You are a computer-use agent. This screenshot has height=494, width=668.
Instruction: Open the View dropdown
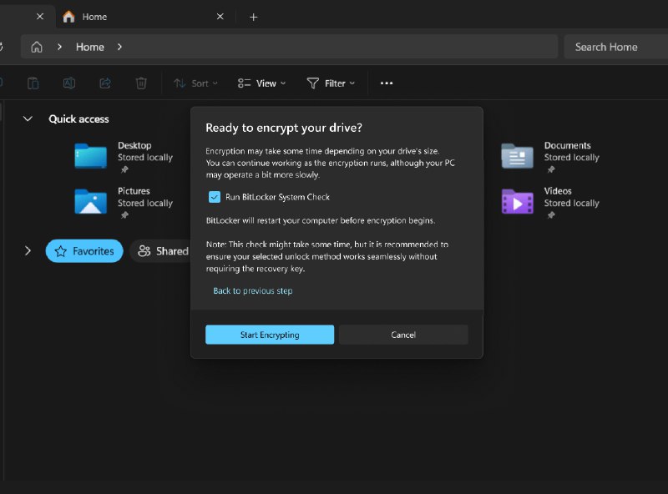click(261, 83)
